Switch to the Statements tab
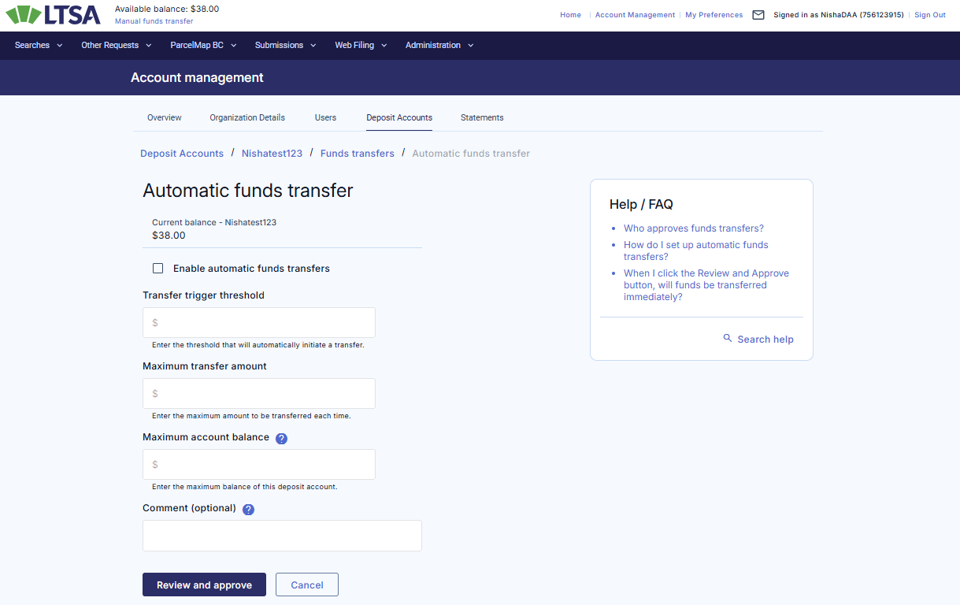The height and width of the screenshot is (605, 960). [x=482, y=117]
